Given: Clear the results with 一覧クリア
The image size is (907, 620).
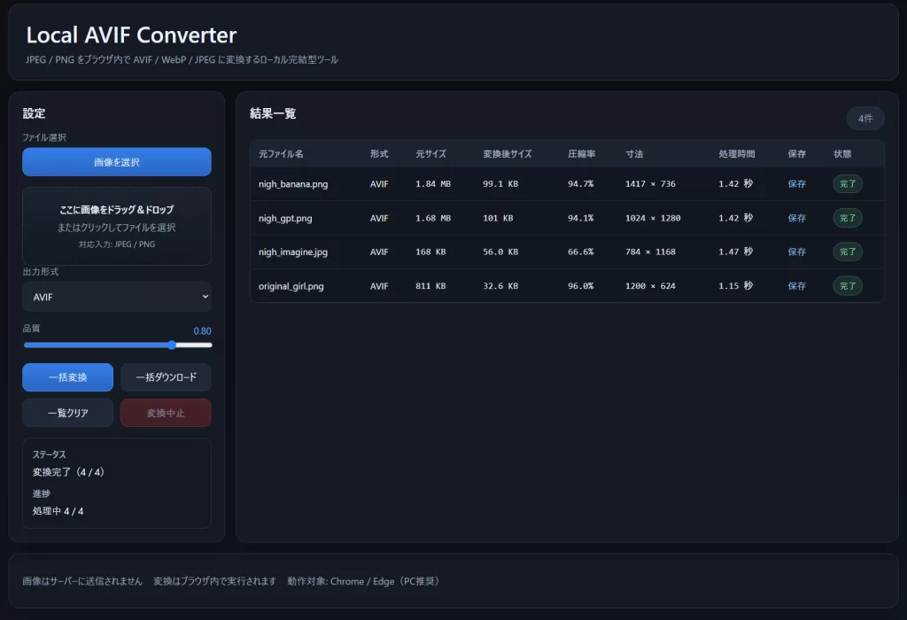Looking at the screenshot, I should 67,412.
